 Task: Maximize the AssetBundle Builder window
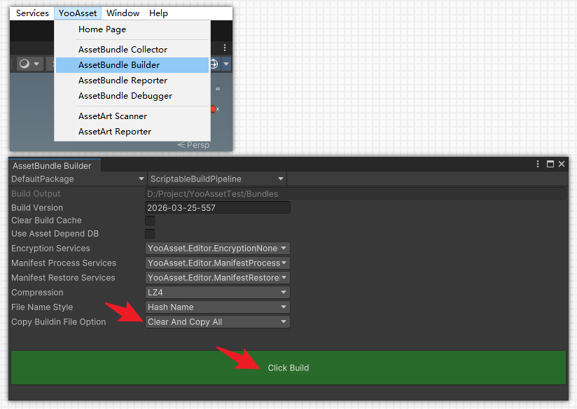550,164
